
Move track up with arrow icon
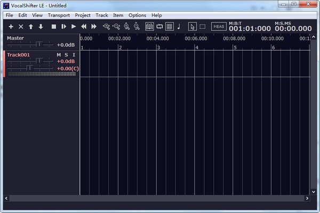tap(31, 27)
